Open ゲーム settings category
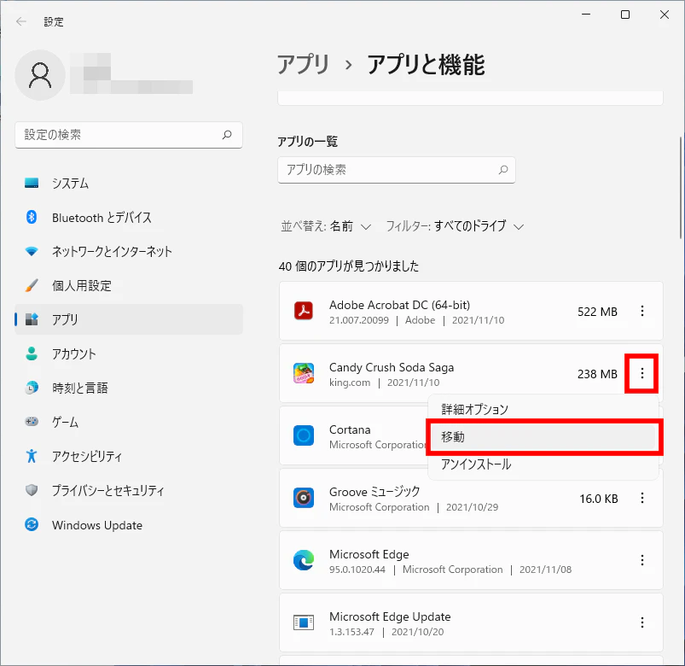The width and height of the screenshot is (685, 666). tap(129, 422)
